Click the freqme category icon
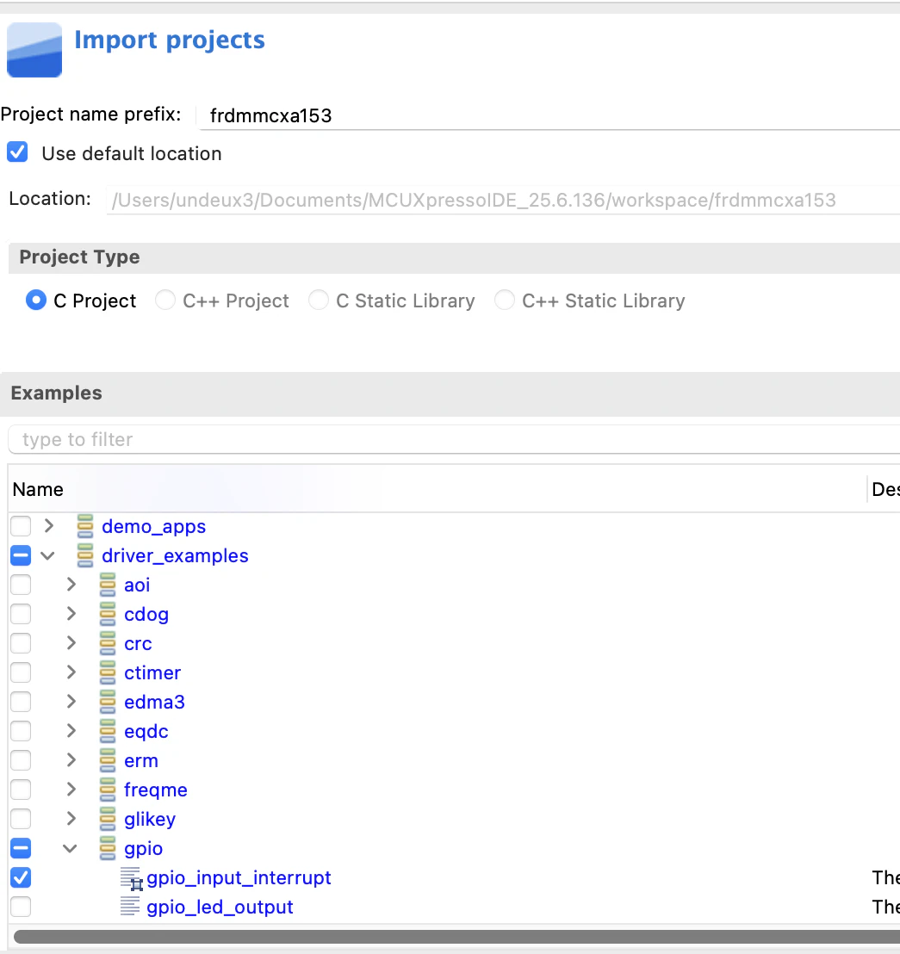Screen dimensions: 900x954 108,790
